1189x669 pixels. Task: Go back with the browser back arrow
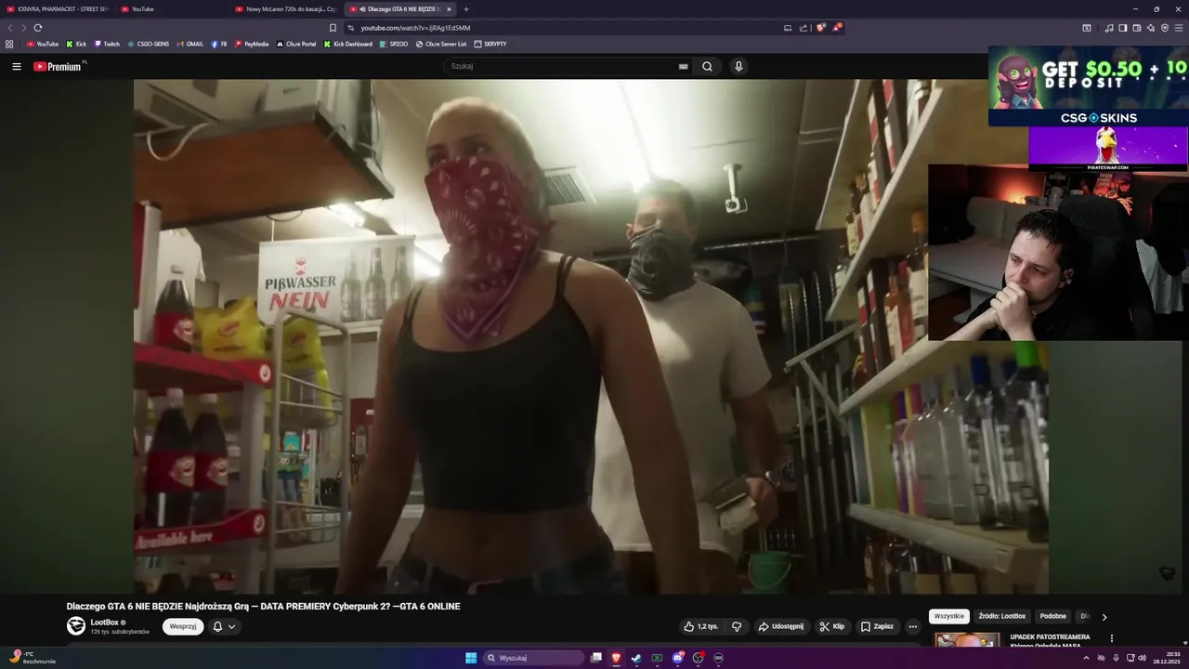(x=11, y=28)
